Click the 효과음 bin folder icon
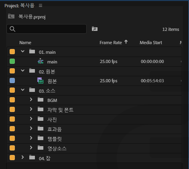 pyautogui.click(x=41, y=128)
